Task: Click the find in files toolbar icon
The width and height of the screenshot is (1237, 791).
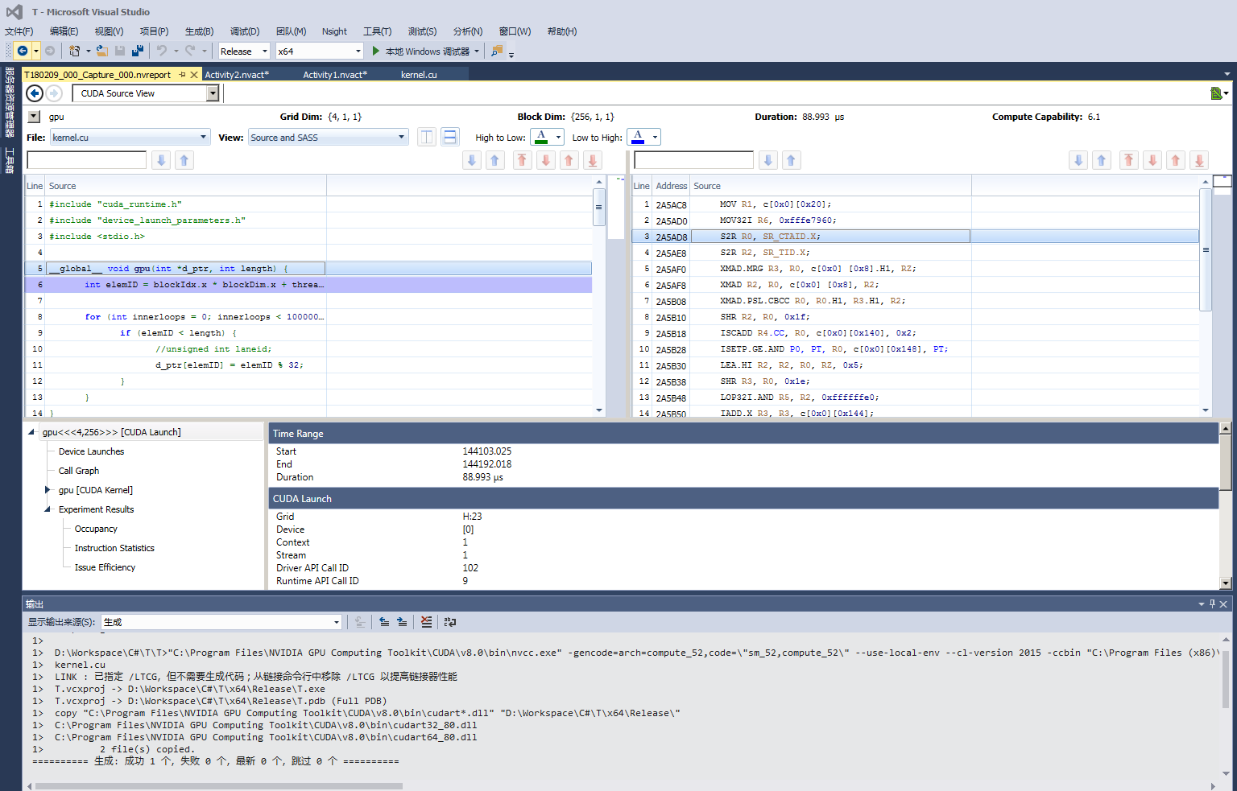Action: (x=497, y=51)
